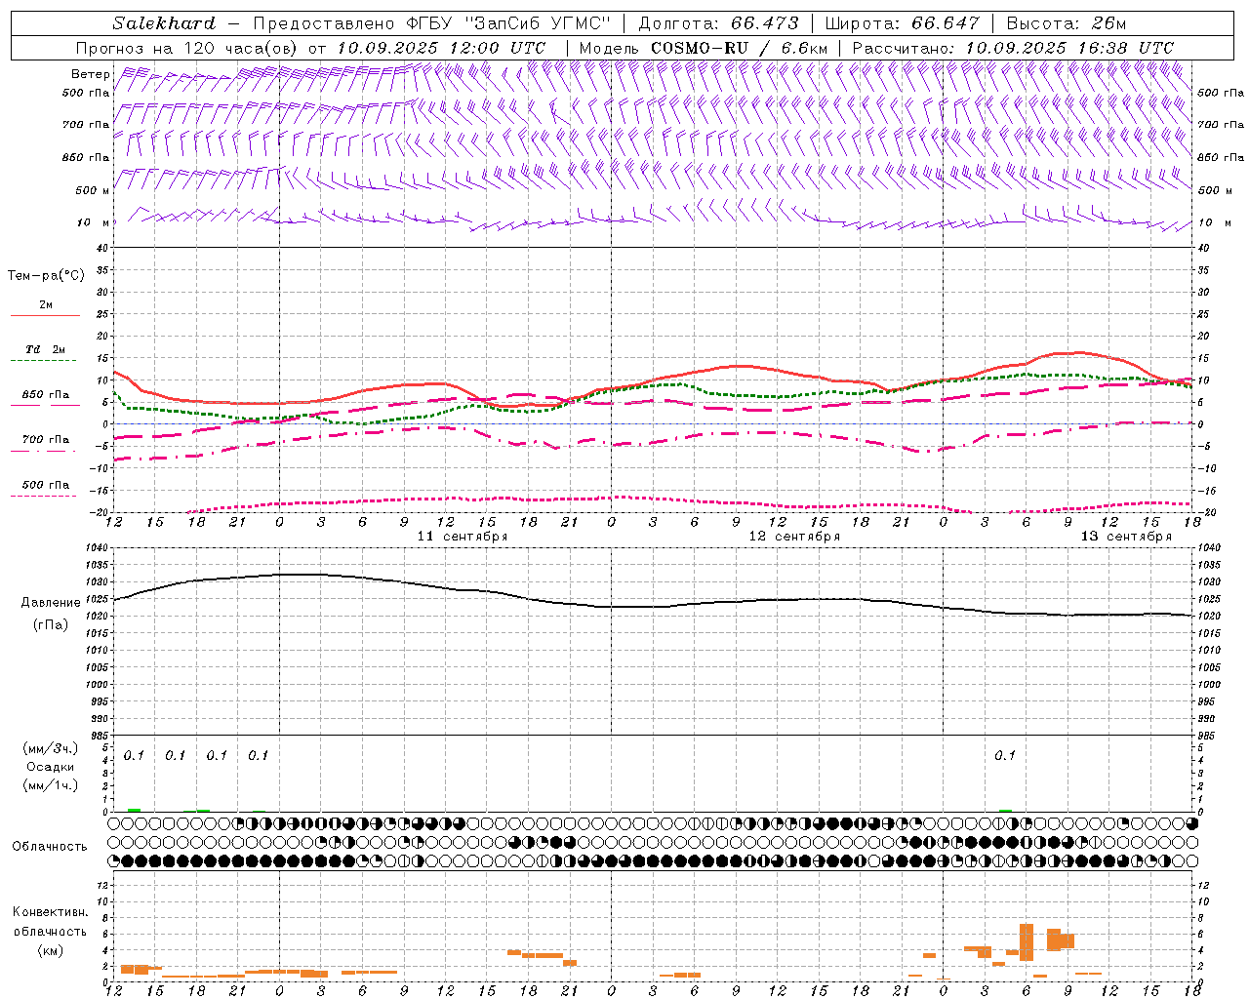Select the Модель COSMO-RU / 6.6км label
Screen dimensions: 1249x999
click(x=704, y=48)
